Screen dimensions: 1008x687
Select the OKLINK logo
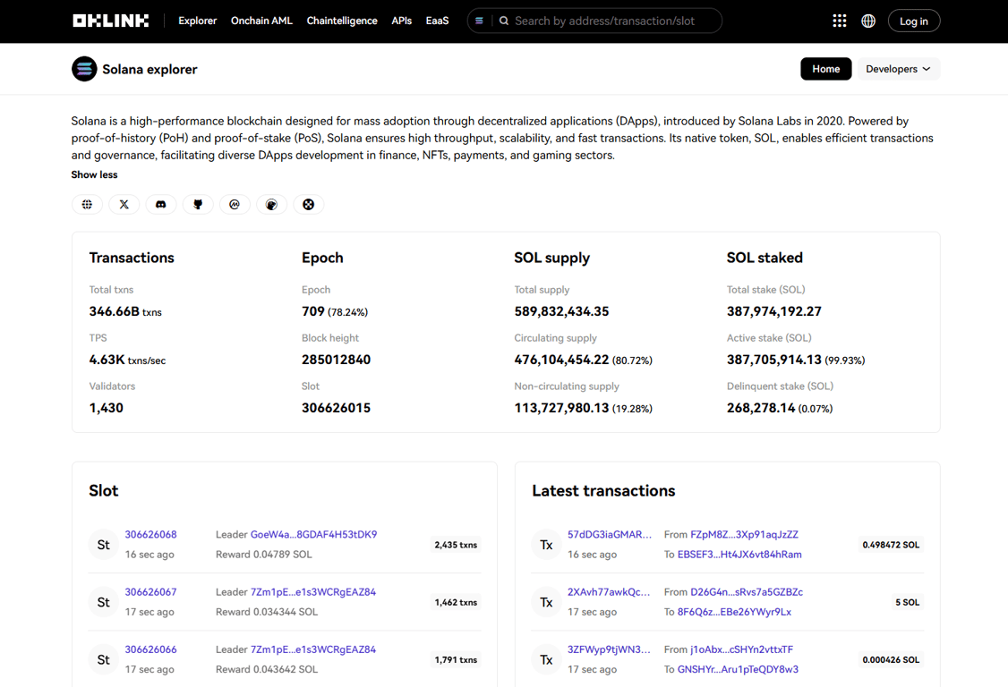tap(110, 20)
